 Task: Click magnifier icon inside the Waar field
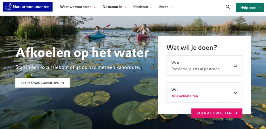[x=235, y=66]
